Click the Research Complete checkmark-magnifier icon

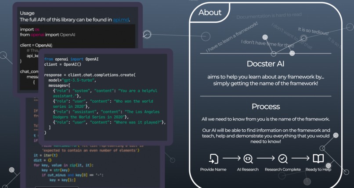282,159
